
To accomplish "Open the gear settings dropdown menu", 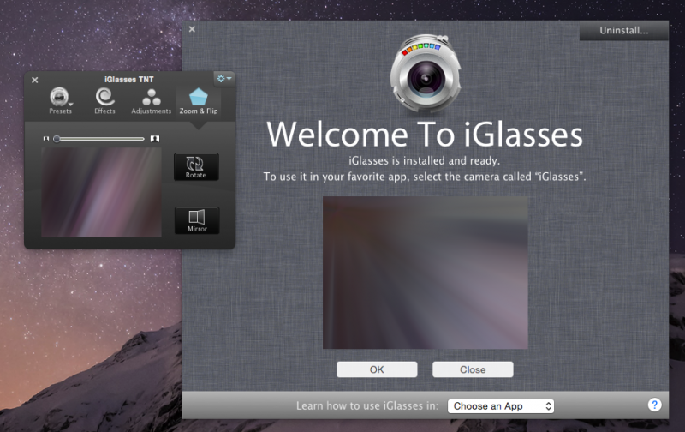I will point(224,78).
